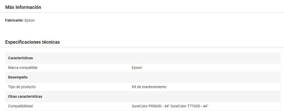
Task: Click the SureColor T7760D model text
Action: point(185,106)
